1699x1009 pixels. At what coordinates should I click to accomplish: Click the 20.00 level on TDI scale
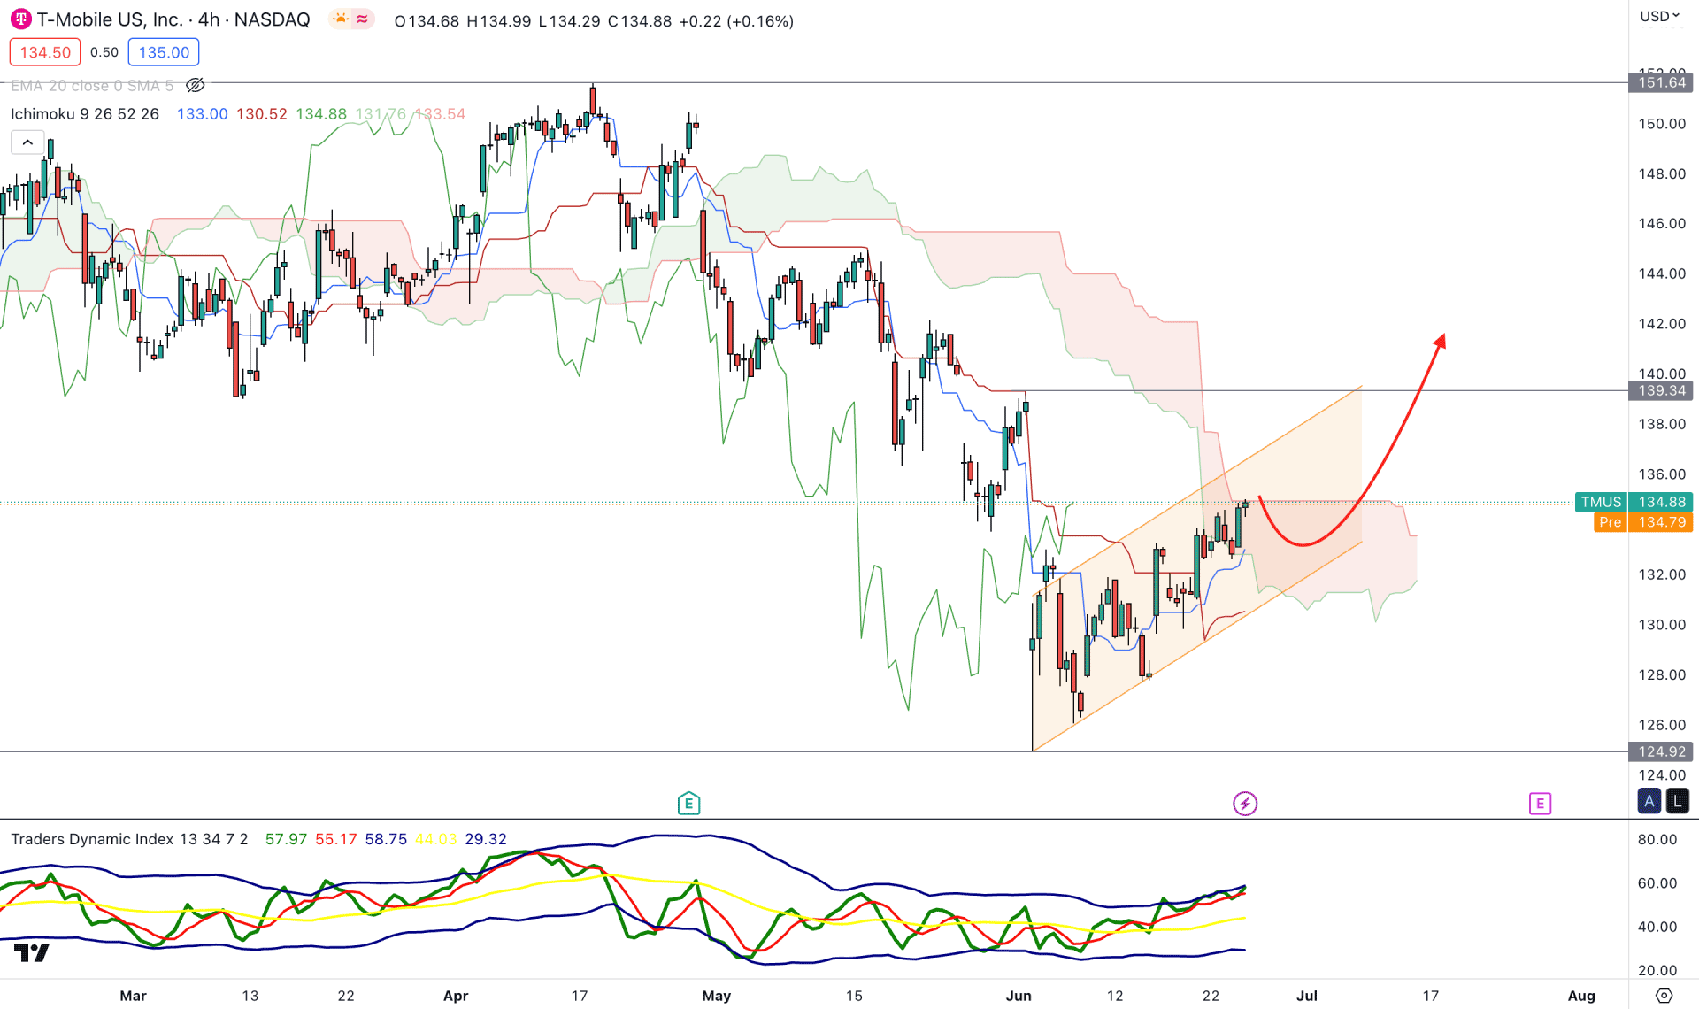(x=1657, y=971)
